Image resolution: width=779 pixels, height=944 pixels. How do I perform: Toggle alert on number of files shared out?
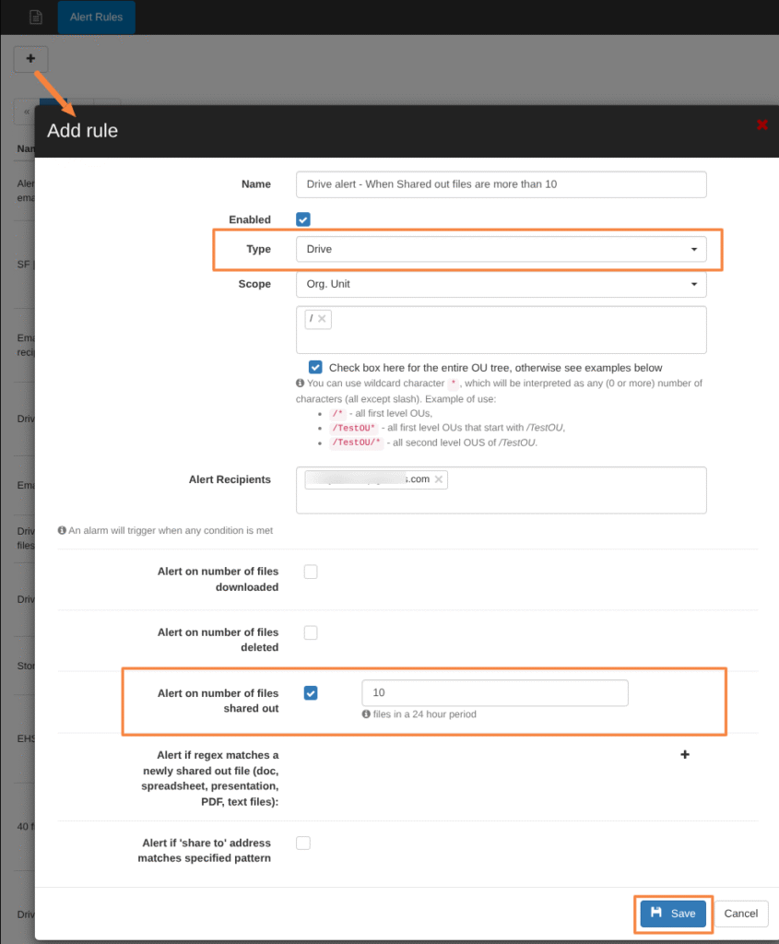tap(311, 693)
